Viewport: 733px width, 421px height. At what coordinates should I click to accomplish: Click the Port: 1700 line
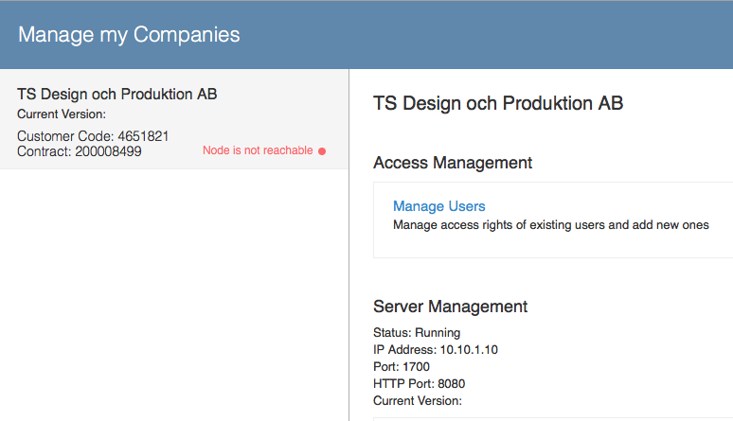click(x=402, y=367)
